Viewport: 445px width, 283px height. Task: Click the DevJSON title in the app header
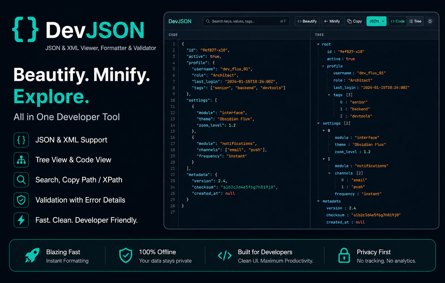tap(180, 21)
